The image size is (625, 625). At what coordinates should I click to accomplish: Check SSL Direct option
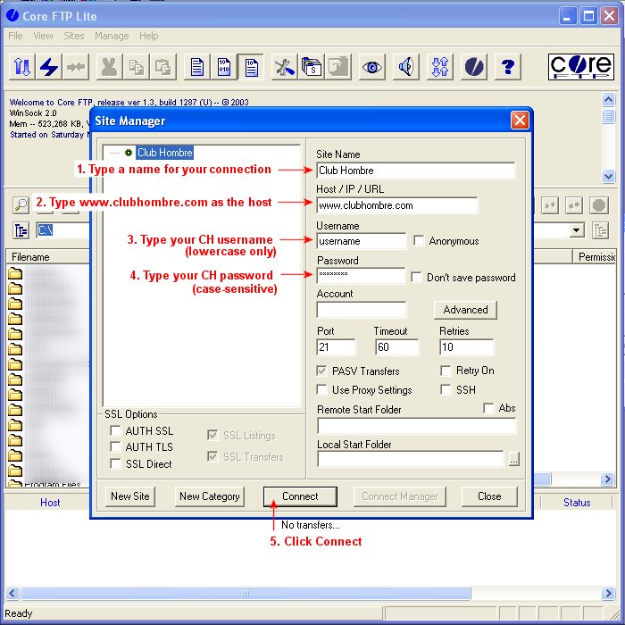click(x=115, y=463)
